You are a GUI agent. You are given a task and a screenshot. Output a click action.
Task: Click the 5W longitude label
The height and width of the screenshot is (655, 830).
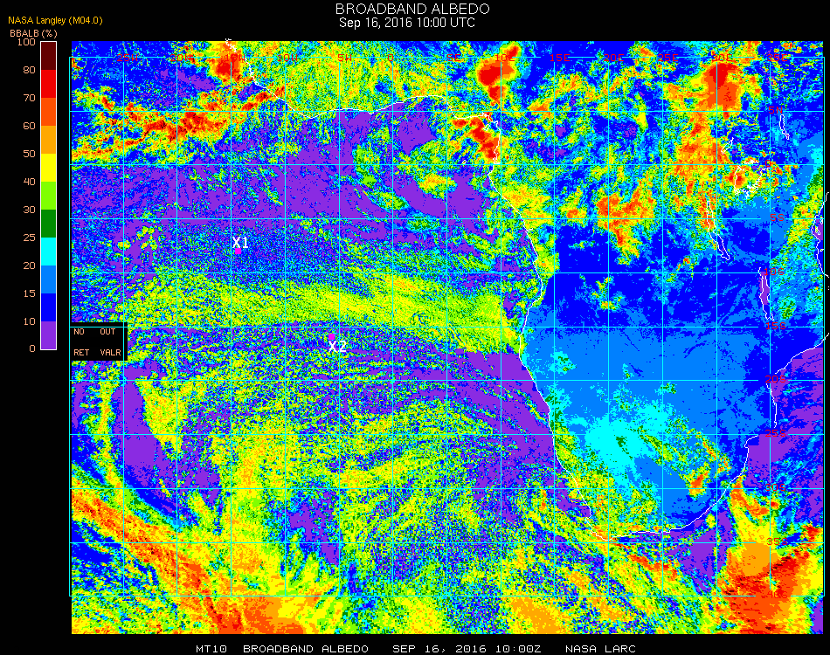coord(345,57)
